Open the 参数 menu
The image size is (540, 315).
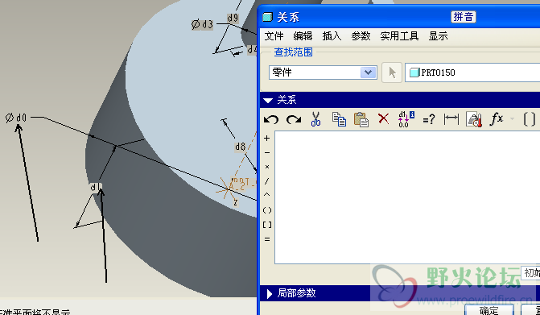pos(361,35)
